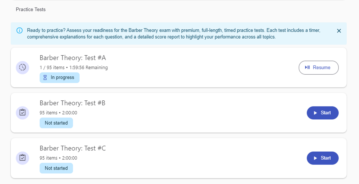Click the play/pause icon on Resume button
The width and height of the screenshot is (359, 184).
click(307, 67)
